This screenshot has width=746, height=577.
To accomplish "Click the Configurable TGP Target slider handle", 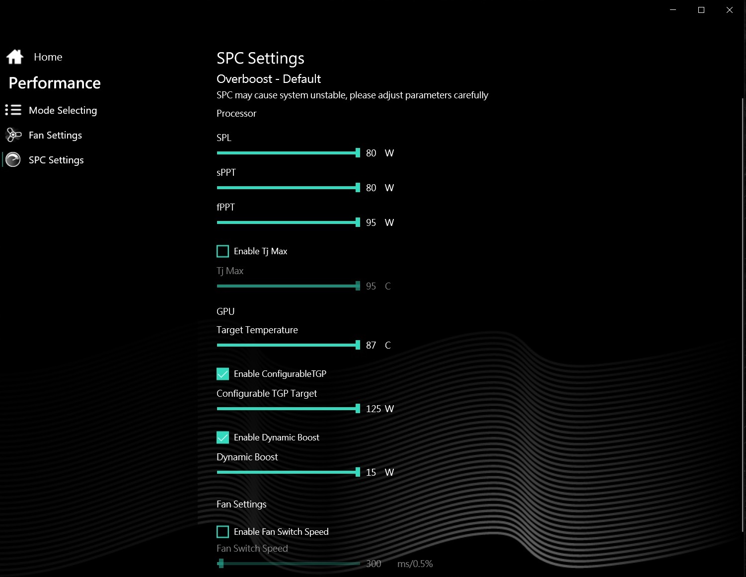I will [358, 409].
